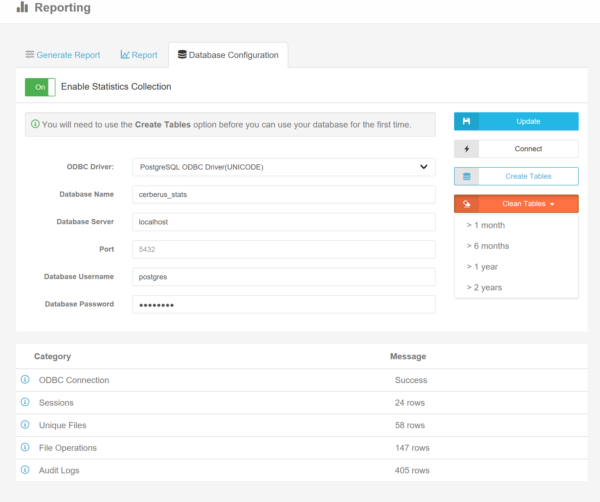Click the 147 rows message cell
This screenshot has width=600, height=502.
point(412,448)
